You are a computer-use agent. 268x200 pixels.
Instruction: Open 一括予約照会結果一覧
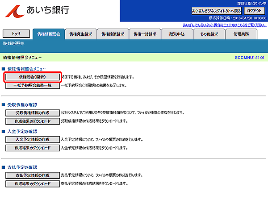pyautogui.click(x=33, y=85)
